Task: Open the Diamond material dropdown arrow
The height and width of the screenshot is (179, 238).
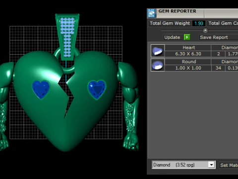Action: 211,165
